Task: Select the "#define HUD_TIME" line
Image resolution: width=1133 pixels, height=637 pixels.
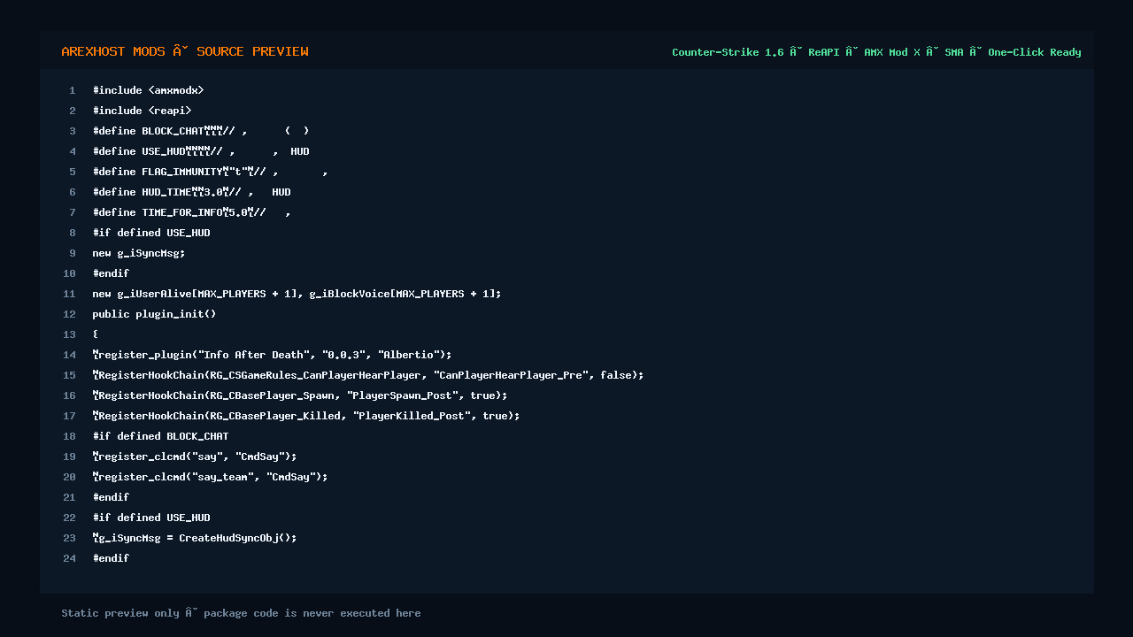Action: [x=192, y=192]
